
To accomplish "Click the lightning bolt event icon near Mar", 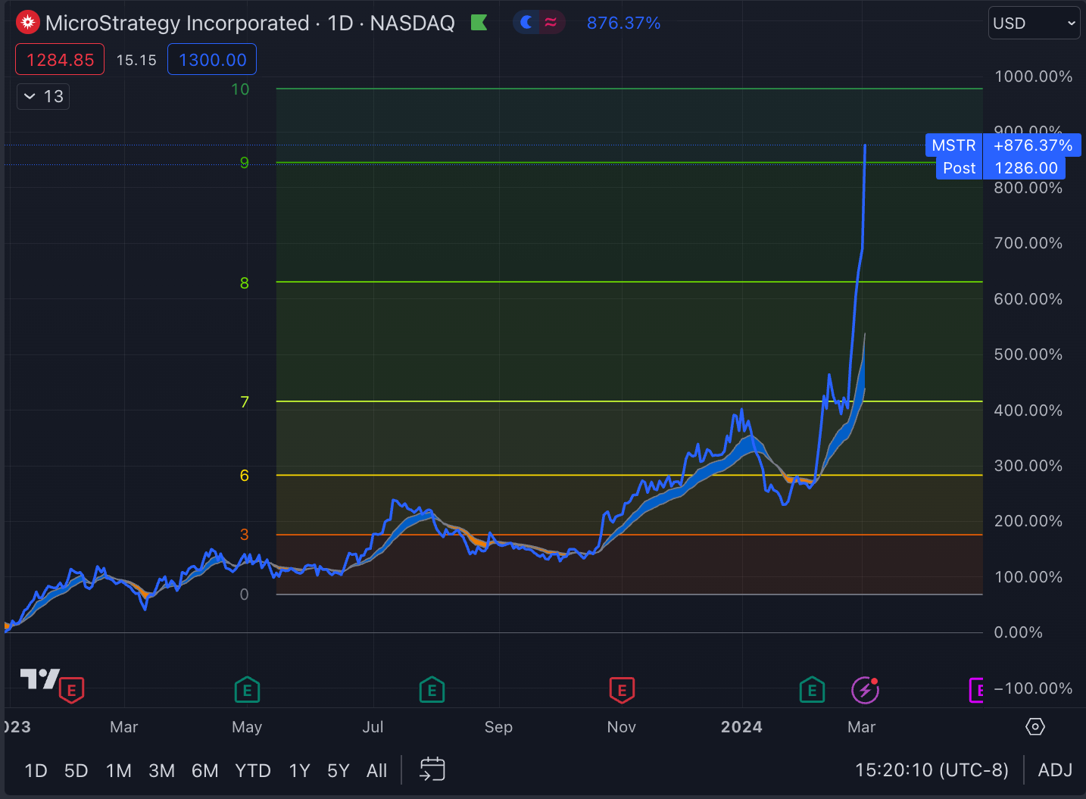I will pyautogui.click(x=865, y=690).
